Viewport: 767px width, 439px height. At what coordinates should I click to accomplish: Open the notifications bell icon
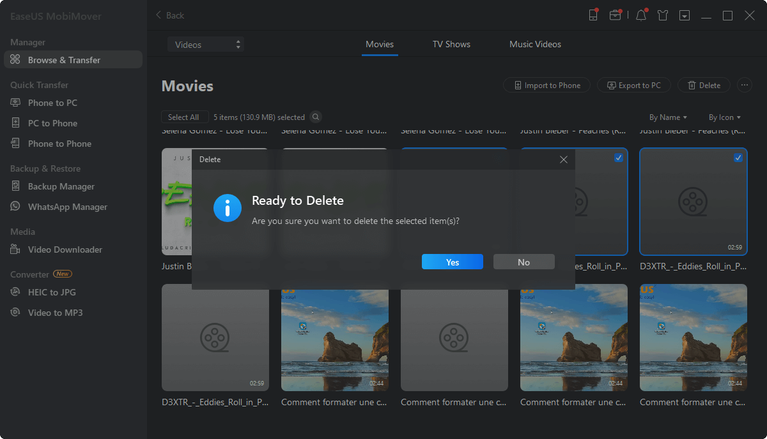(641, 15)
